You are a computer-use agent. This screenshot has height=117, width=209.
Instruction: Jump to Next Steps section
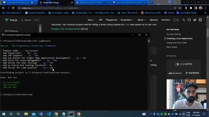pos(172,47)
